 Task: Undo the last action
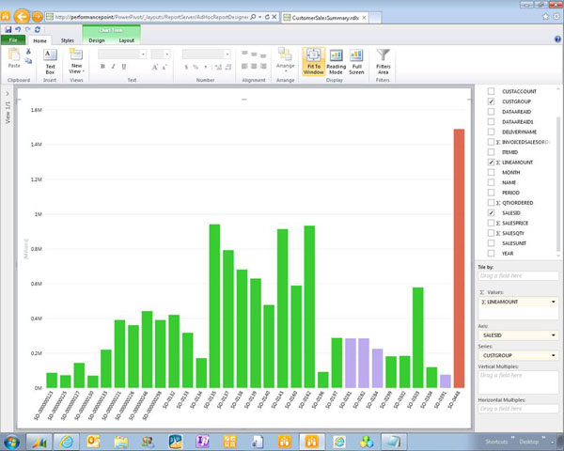click(x=18, y=29)
